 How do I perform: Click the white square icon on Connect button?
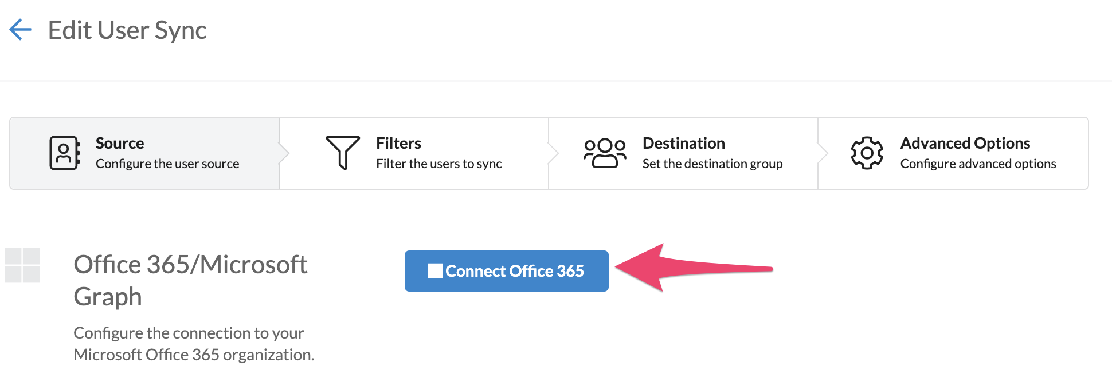[x=435, y=271]
